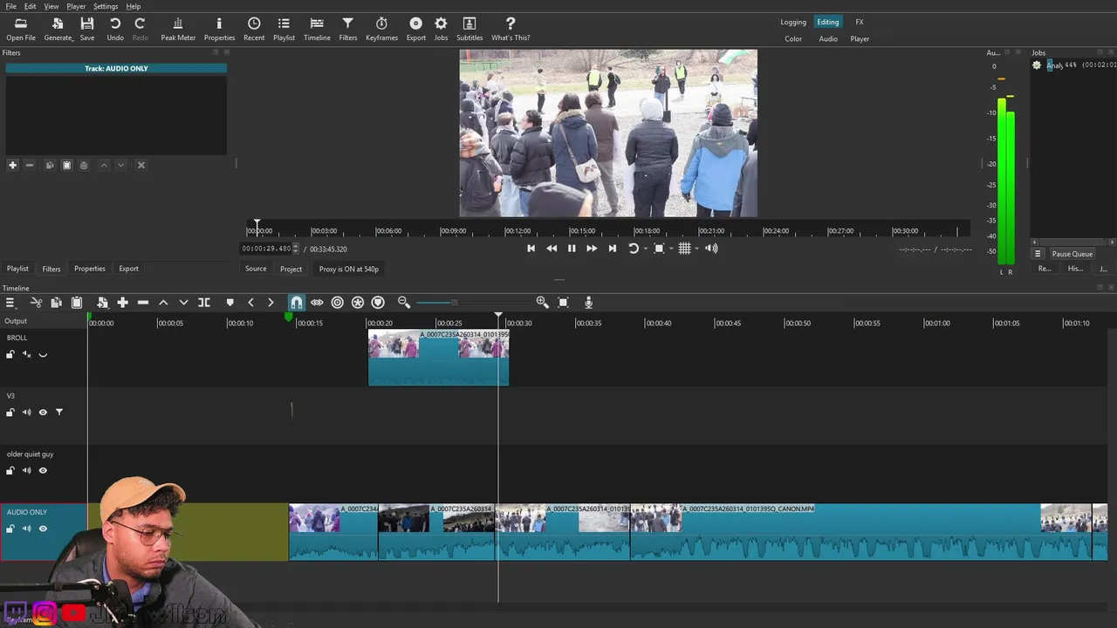Click the timeline Copy icon
The image size is (1117, 628).
pos(56,303)
